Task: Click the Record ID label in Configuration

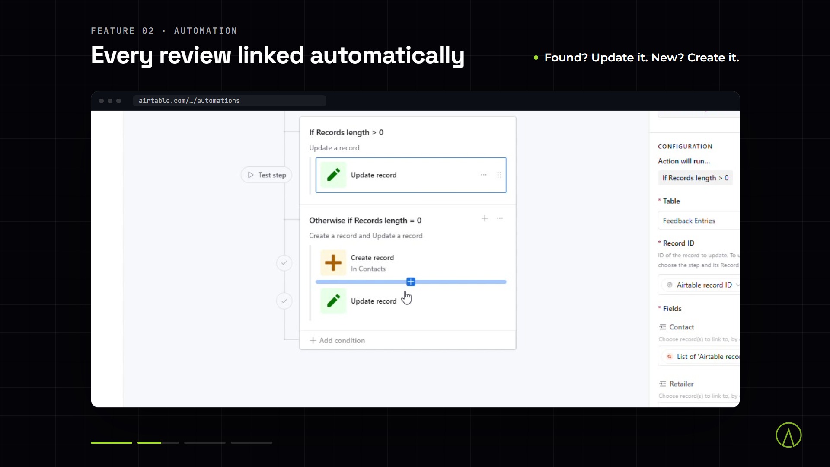Action: [678, 243]
